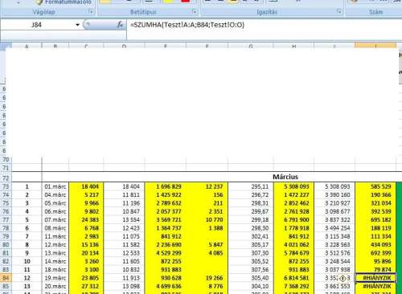
Task: Select the cell containing 5 217
Action: pyautogui.click(x=86, y=194)
